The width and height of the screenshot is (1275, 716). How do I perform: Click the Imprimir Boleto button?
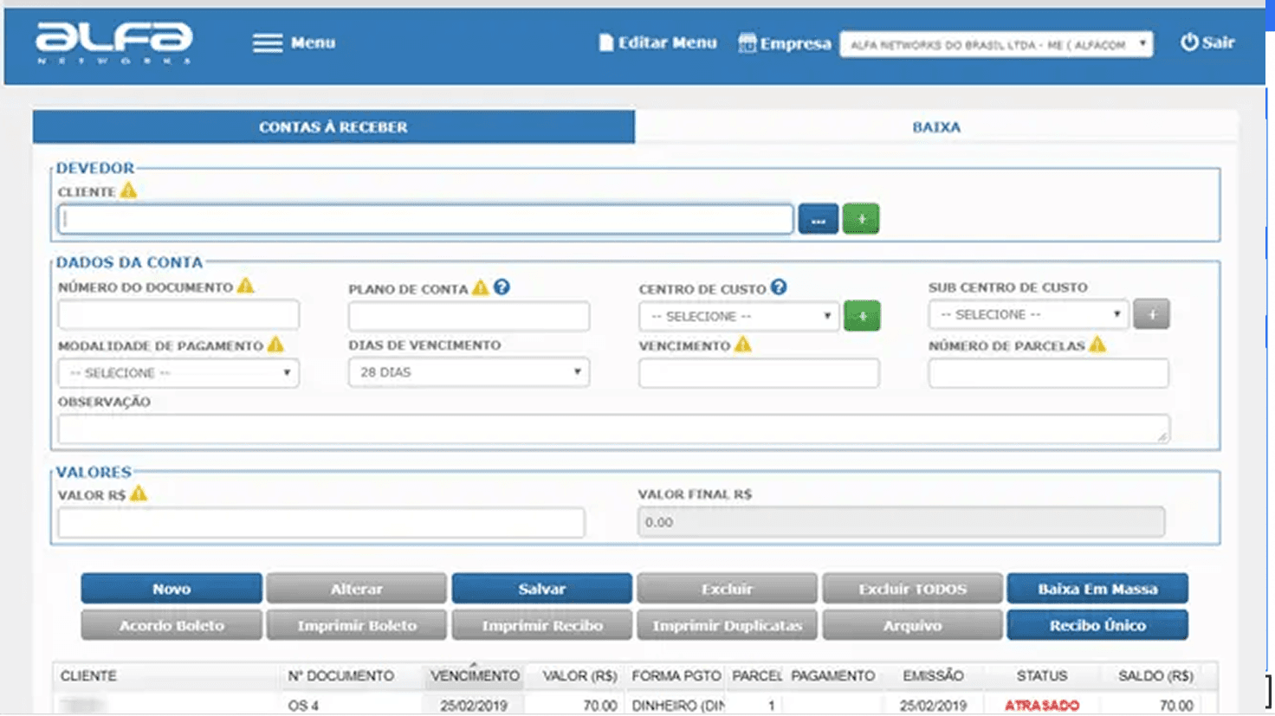(356, 625)
